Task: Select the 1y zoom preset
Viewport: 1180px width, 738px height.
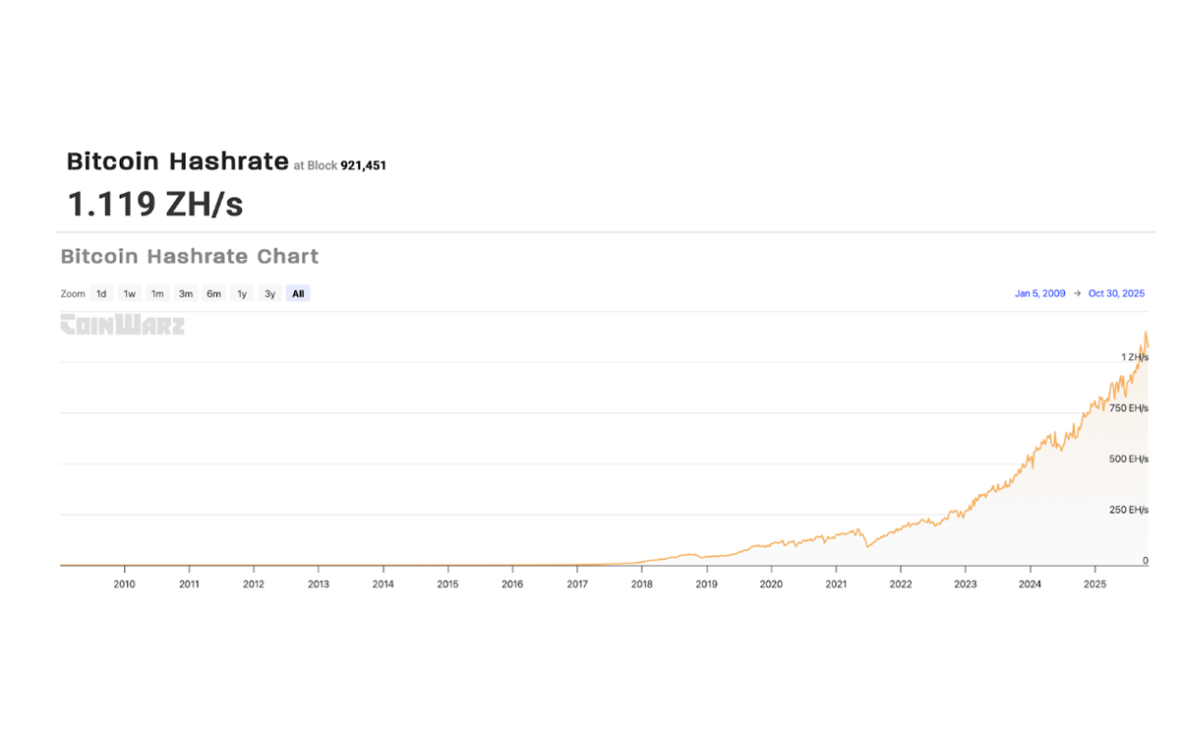Action: (241, 293)
